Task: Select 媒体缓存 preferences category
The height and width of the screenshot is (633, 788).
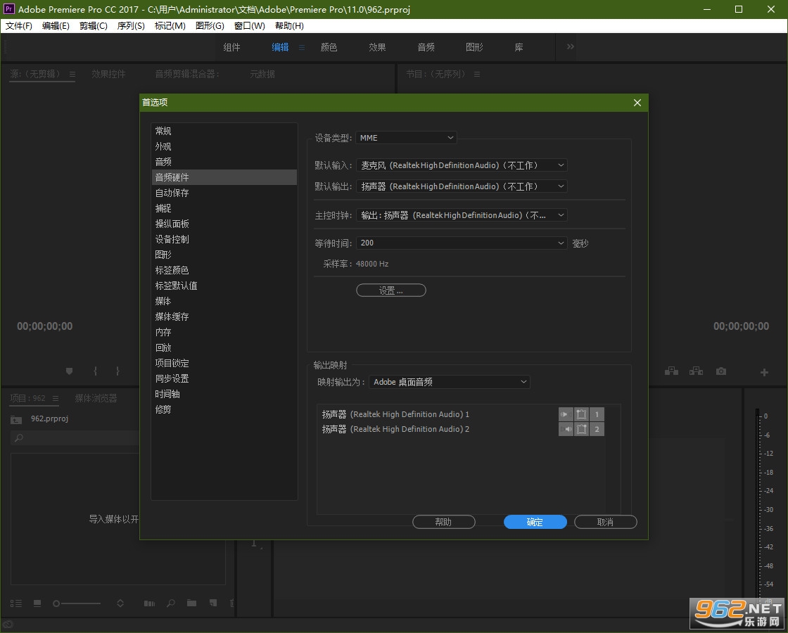Action: [x=224, y=317]
